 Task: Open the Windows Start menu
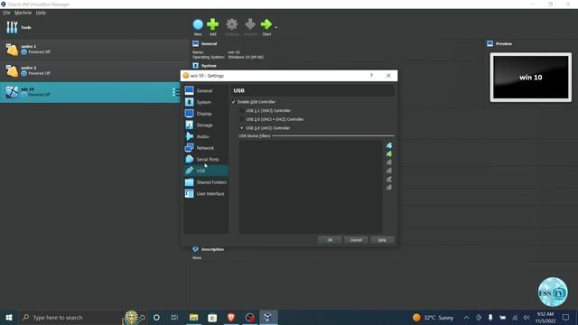pyautogui.click(x=9, y=317)
